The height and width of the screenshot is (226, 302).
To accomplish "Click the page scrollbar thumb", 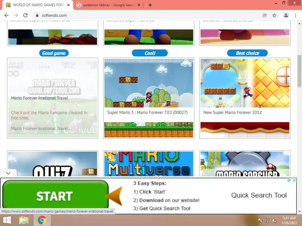I will 300,71.
